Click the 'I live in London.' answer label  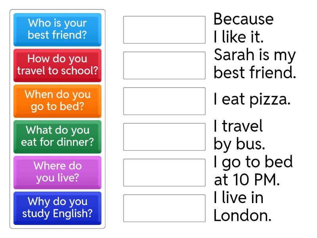pyautogui.click(x=243, y=207)
